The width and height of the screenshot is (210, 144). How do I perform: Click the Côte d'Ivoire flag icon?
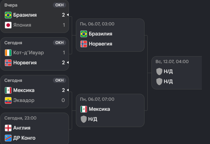8,53
